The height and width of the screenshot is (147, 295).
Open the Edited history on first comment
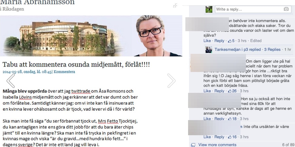point(256,41)
